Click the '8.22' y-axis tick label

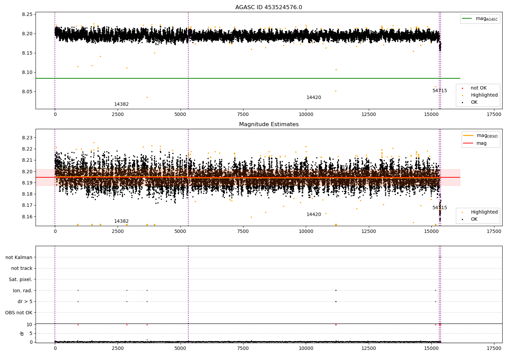coord(27,149)
